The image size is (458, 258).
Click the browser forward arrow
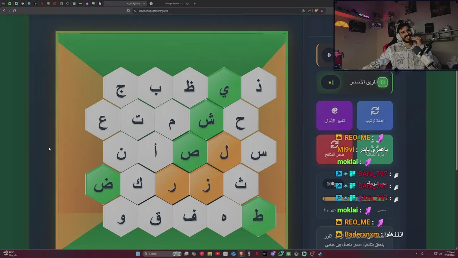point(9,11)
